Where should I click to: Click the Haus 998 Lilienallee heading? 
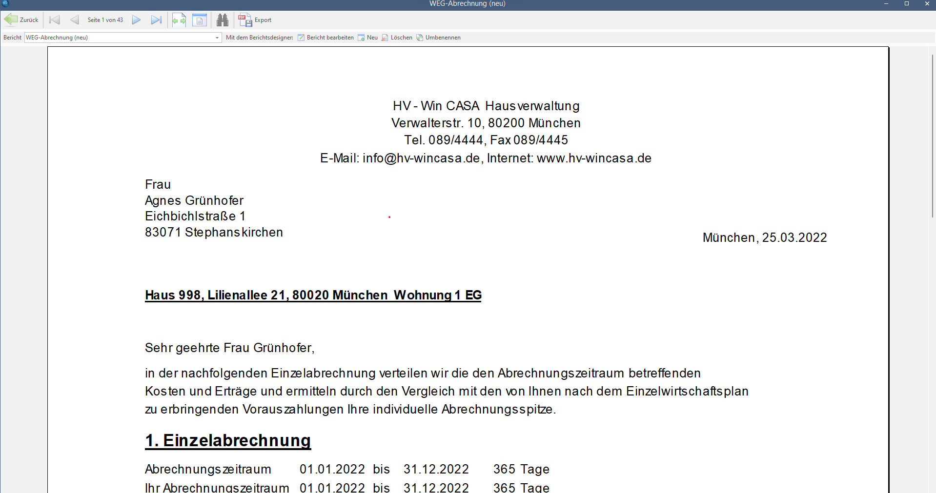click(313, 295)
